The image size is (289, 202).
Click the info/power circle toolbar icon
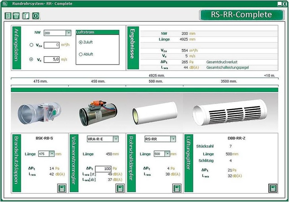35,16
